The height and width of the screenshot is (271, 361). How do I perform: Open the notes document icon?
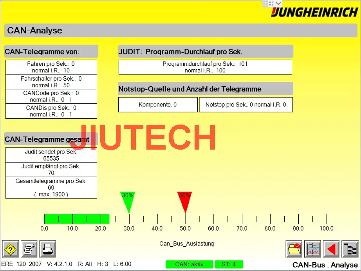coord(29,249)
